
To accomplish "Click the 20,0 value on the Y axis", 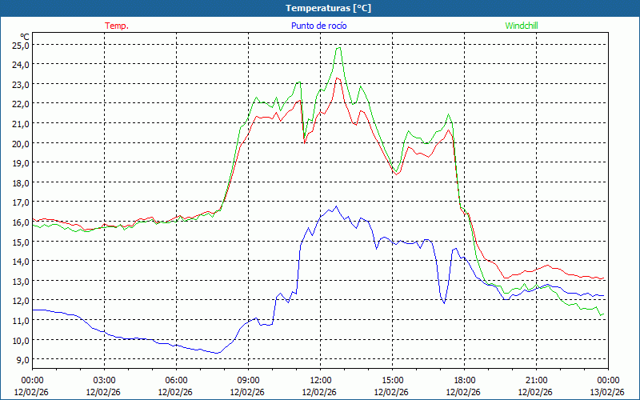I will (x=20, y=143).
